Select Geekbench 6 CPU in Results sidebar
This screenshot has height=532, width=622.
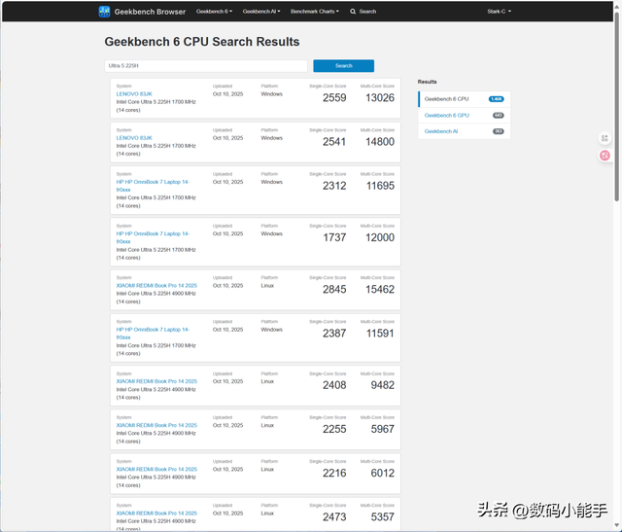[447, 99]
